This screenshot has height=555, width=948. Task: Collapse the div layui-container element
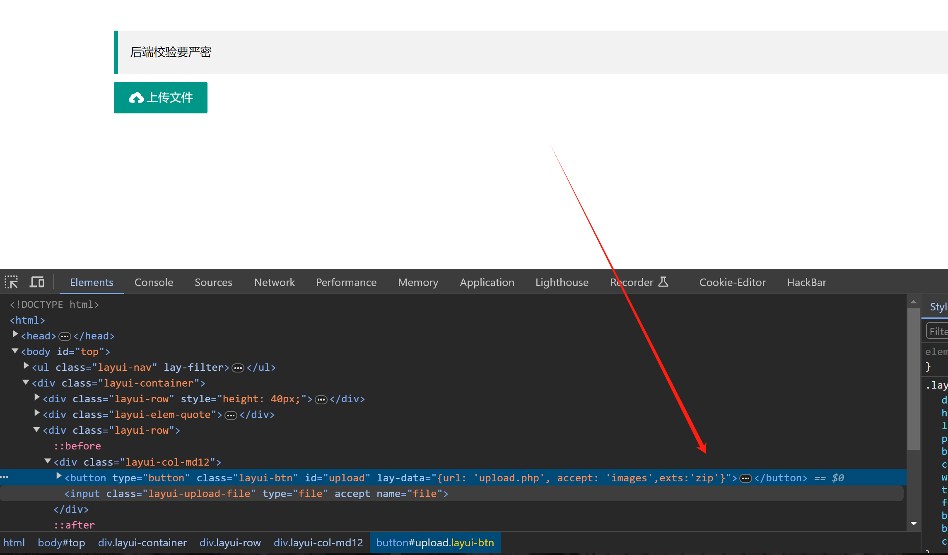26,382
